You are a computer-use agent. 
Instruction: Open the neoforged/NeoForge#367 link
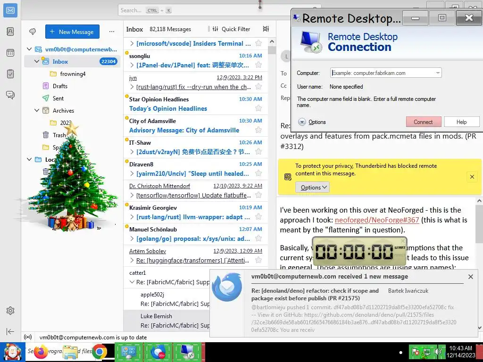377,220
